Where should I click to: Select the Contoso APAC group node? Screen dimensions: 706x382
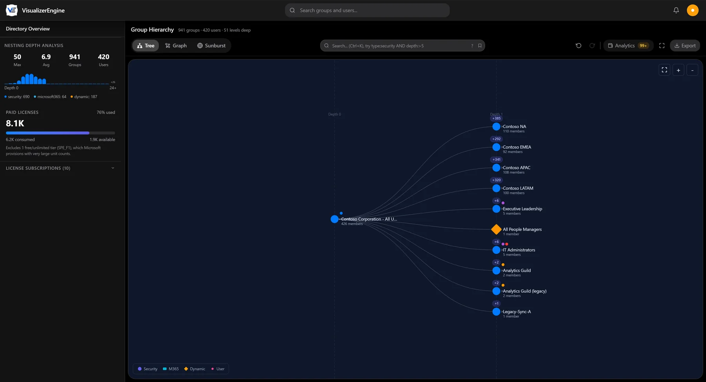pos(496,168)
